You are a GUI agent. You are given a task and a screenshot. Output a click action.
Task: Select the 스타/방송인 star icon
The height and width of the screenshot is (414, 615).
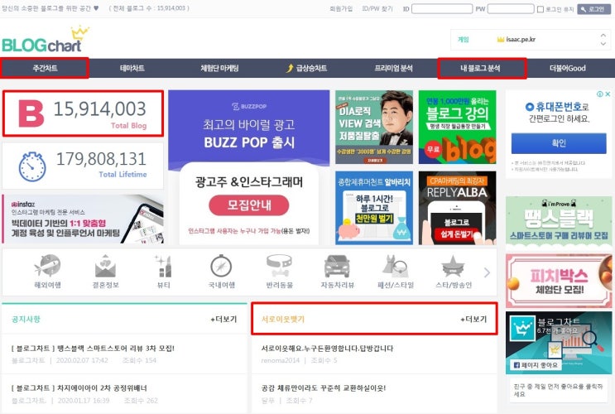coord(454,266)
